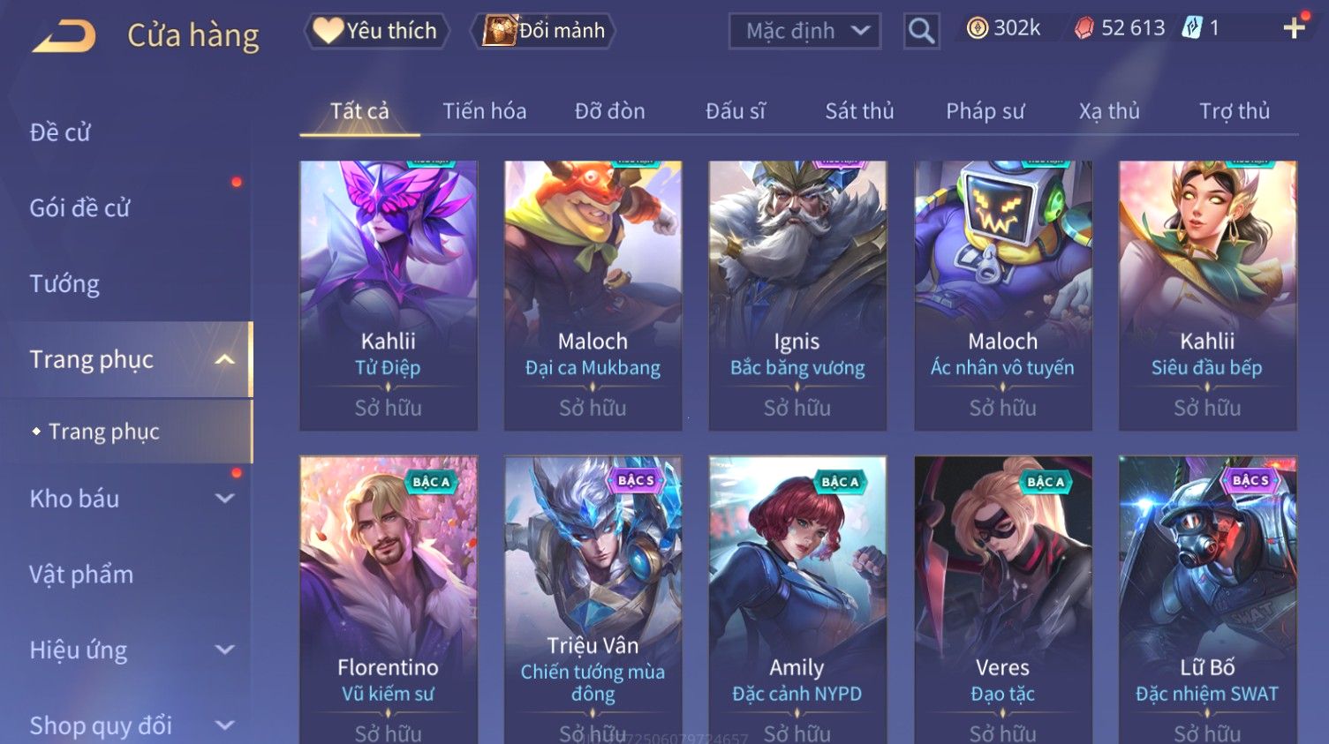Image resolution: width=1329 pixels, height=744 pixels.
Task: Select the Tiến hóa tab
Action: pos(484,111)
